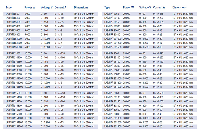Select the LAB/HPR 2060 type cell
This screenshot has height=137, width=200.
tap(112, 14)
